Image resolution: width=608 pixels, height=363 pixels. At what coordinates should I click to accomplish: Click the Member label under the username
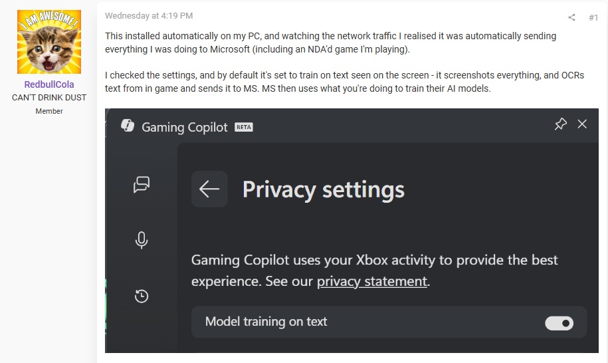point(49,111)
